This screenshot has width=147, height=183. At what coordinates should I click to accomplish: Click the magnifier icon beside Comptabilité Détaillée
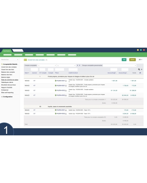(x=2, y=64)
